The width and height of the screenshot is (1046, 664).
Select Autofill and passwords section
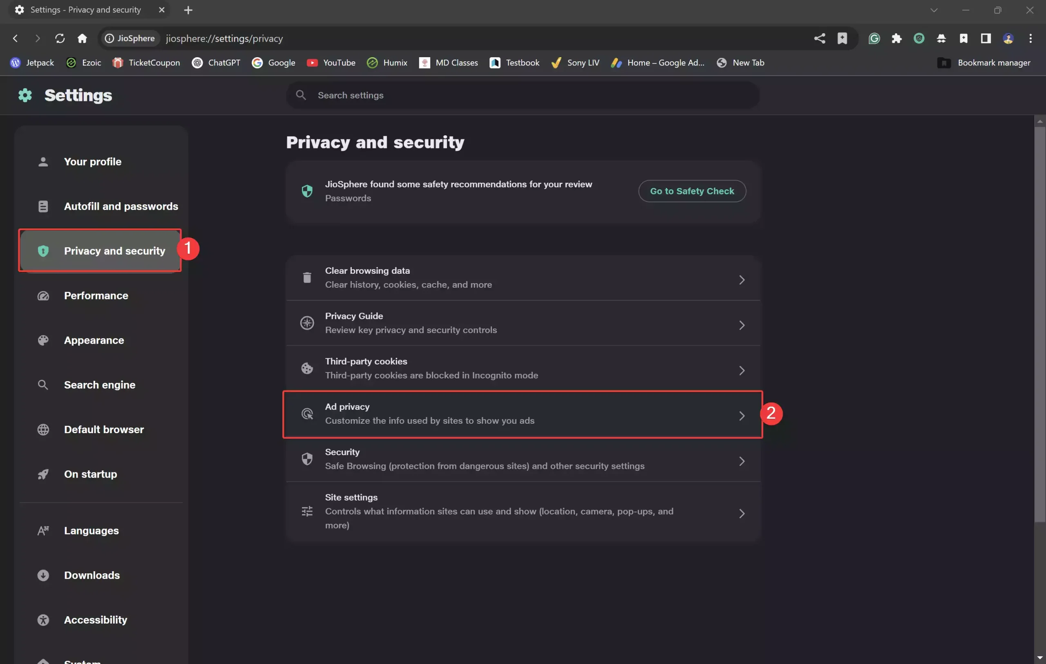pos(121,206)
